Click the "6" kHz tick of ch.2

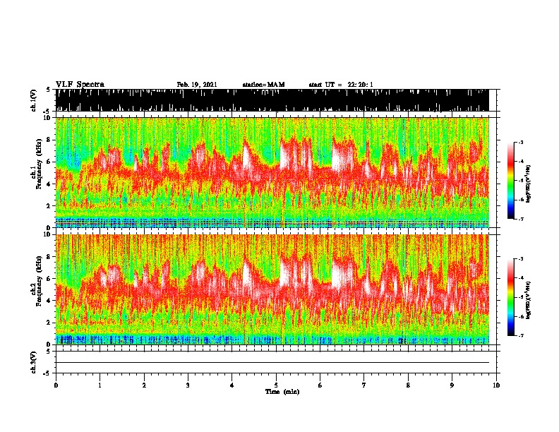[x=49, y=279]
